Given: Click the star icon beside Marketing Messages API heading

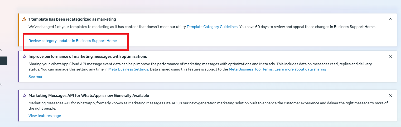Looking at the screenshot, I should [x=24, y=96].
